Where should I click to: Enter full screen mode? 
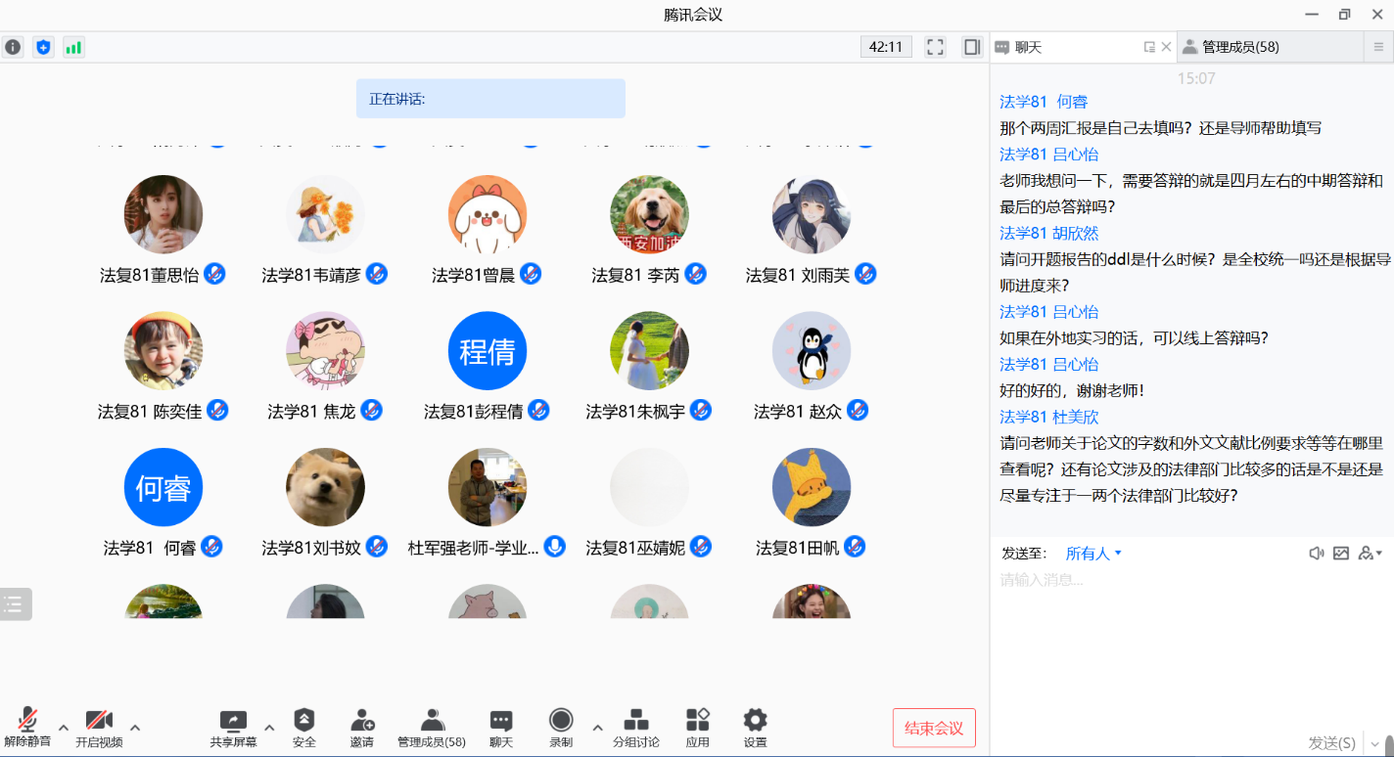(x=935, y=47)
